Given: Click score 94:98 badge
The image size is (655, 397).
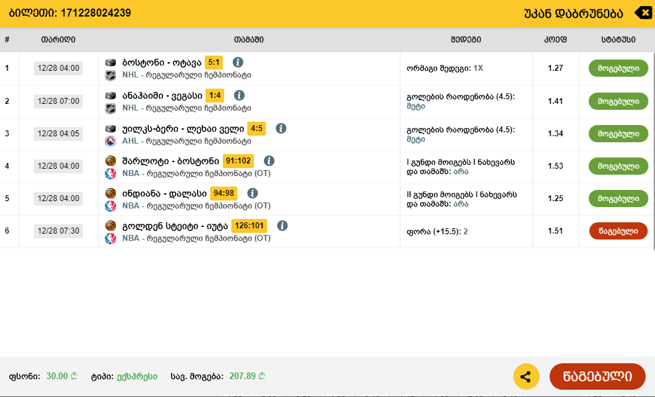Looking at the screenshot, I should (223, 193).
